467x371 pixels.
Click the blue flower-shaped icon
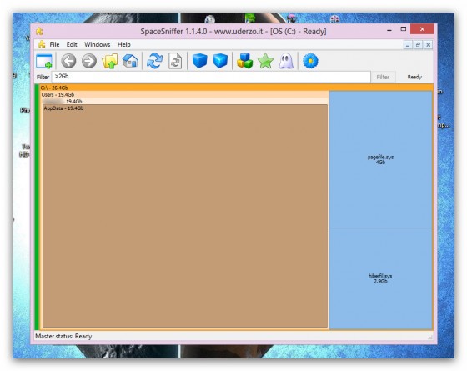[x=310, y=61]
